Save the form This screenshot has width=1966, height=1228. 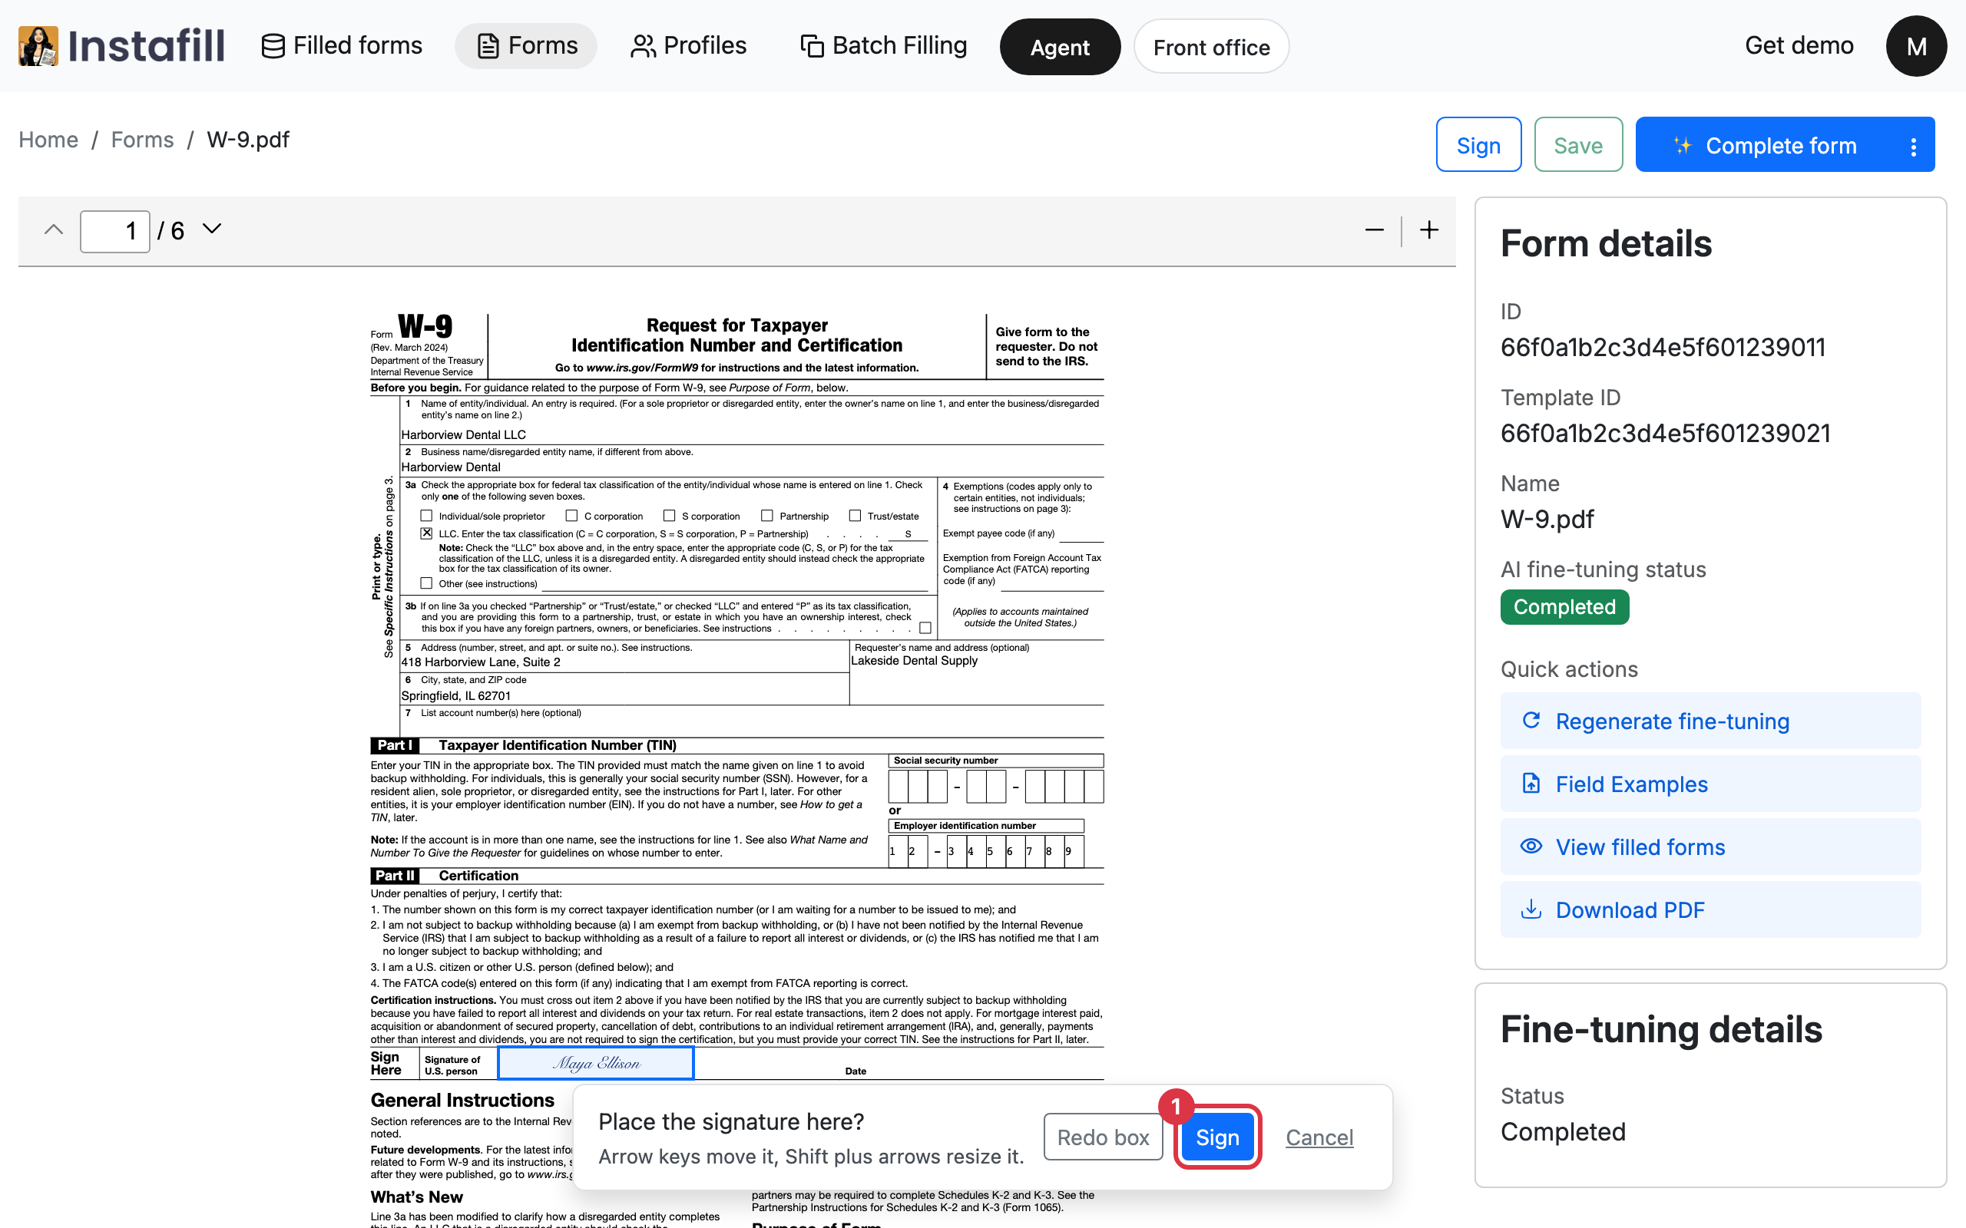(1577, 144)
